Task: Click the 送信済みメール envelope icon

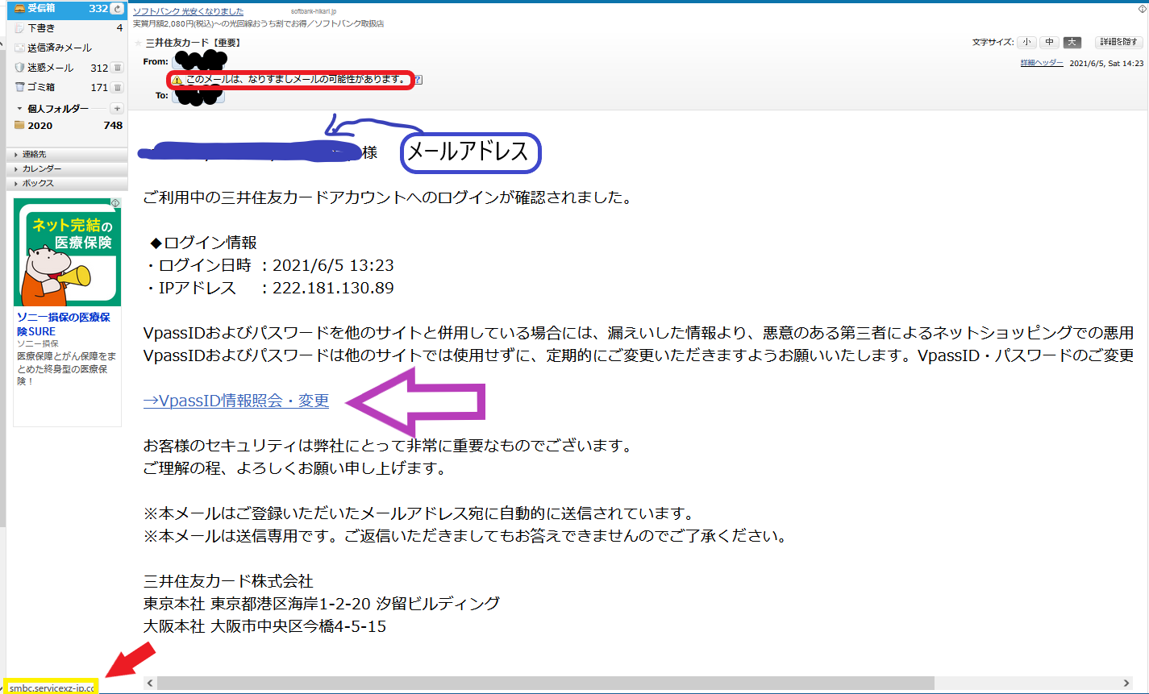Action: 20,48
